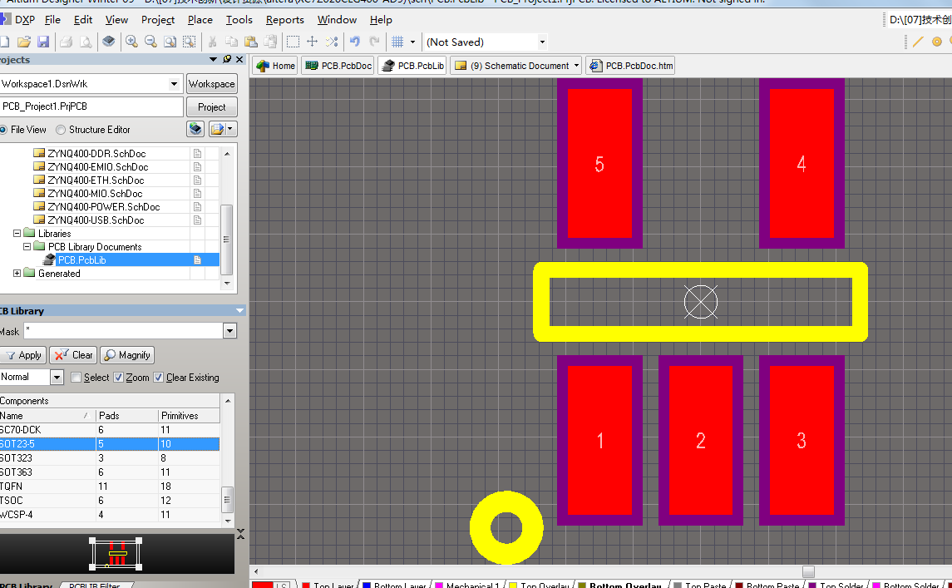Click the Clear filter button
Screen dimensions: 952x588
point(73,355)
